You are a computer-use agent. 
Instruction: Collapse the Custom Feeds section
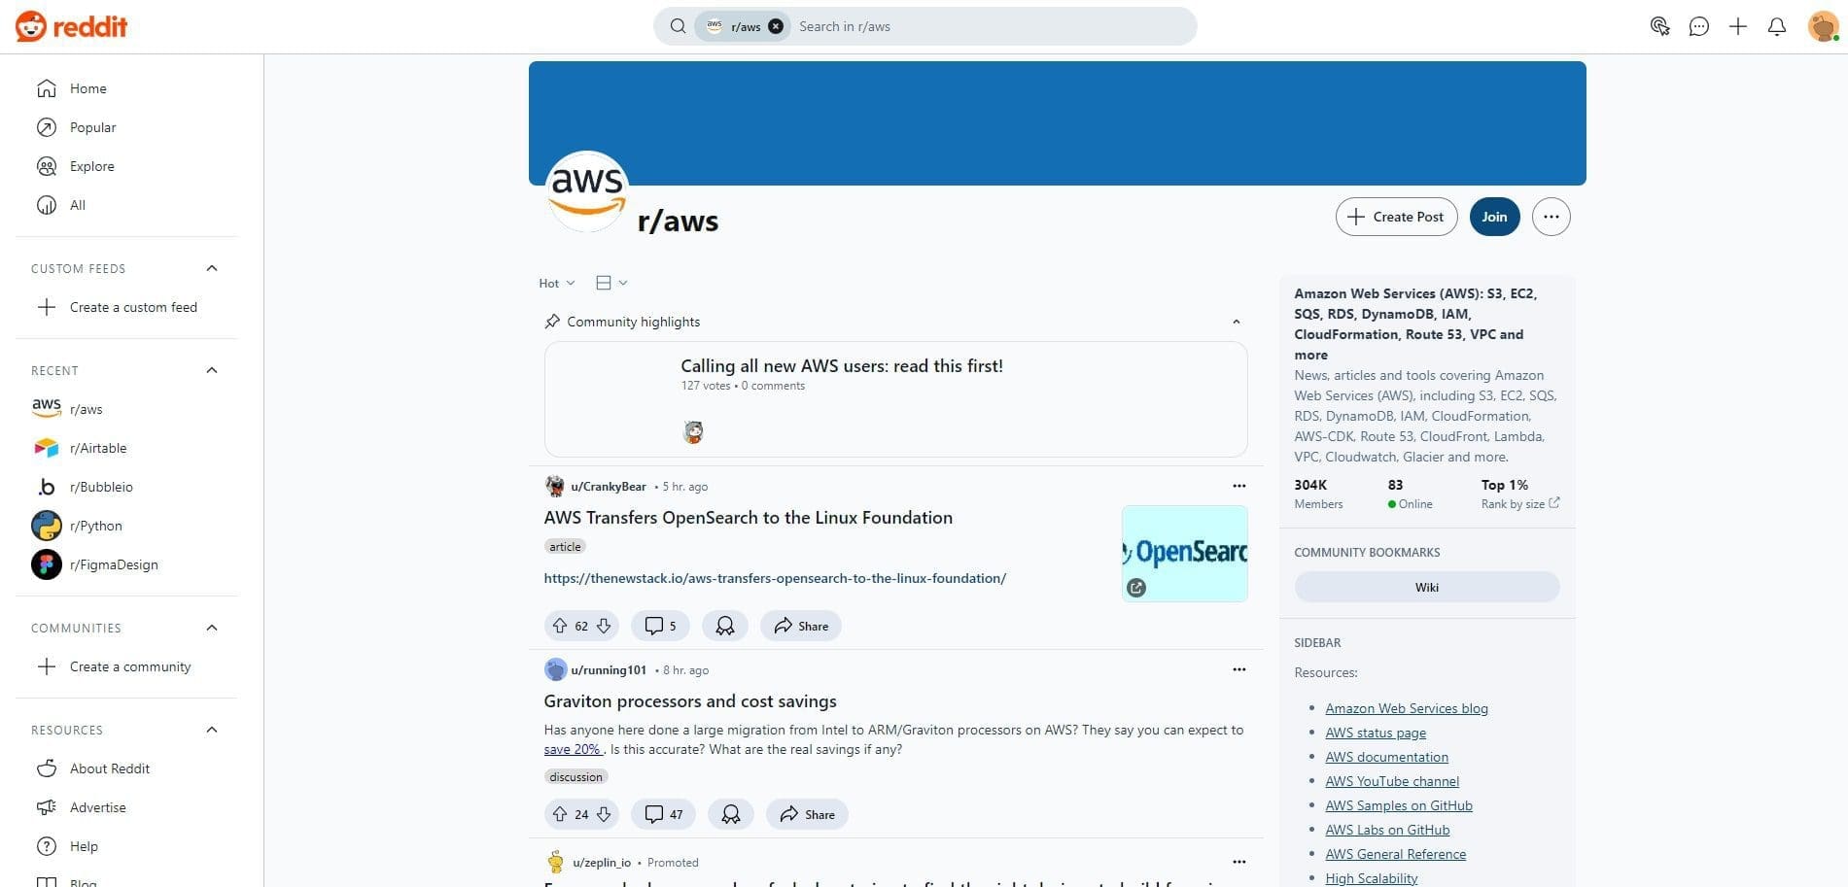click(212, 268)
